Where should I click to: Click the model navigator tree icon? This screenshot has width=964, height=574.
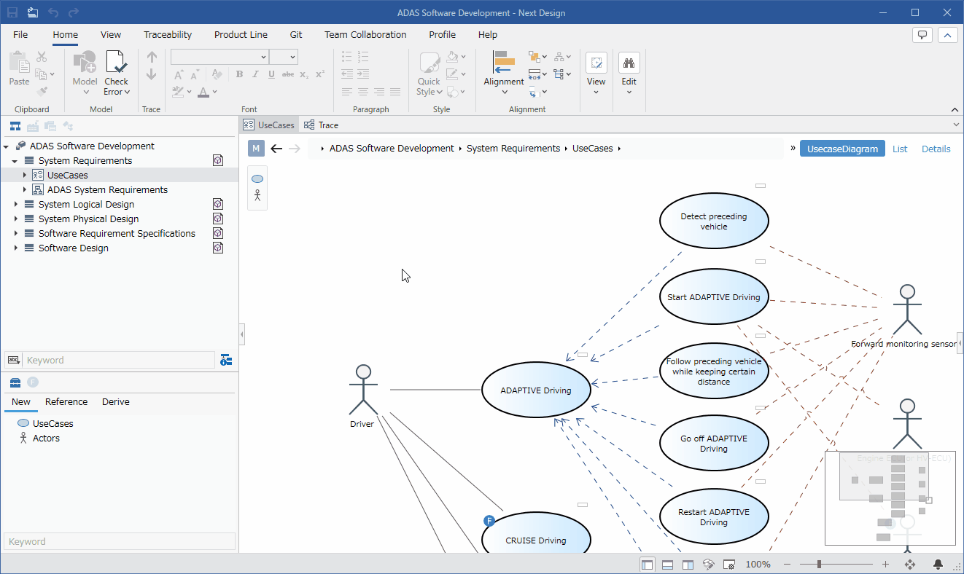pos(15,126)
